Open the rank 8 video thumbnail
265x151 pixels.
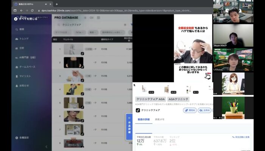[x=73, y=143]
